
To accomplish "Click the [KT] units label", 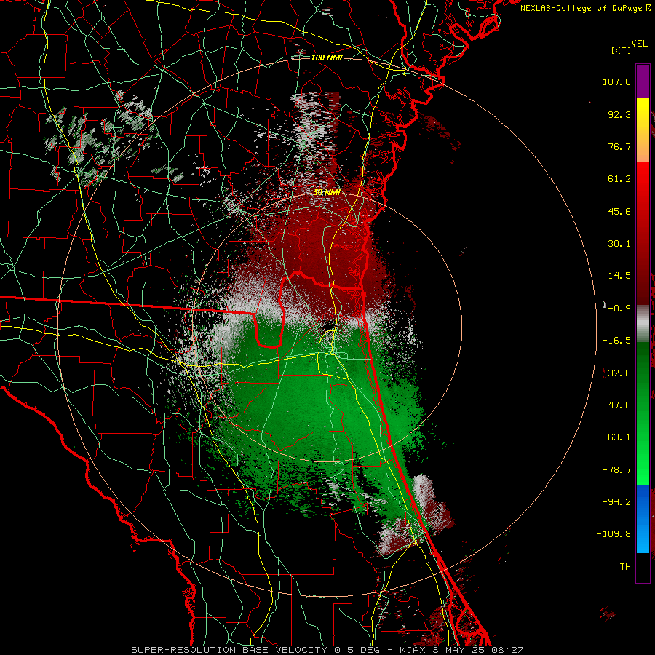I will [622, 51].
